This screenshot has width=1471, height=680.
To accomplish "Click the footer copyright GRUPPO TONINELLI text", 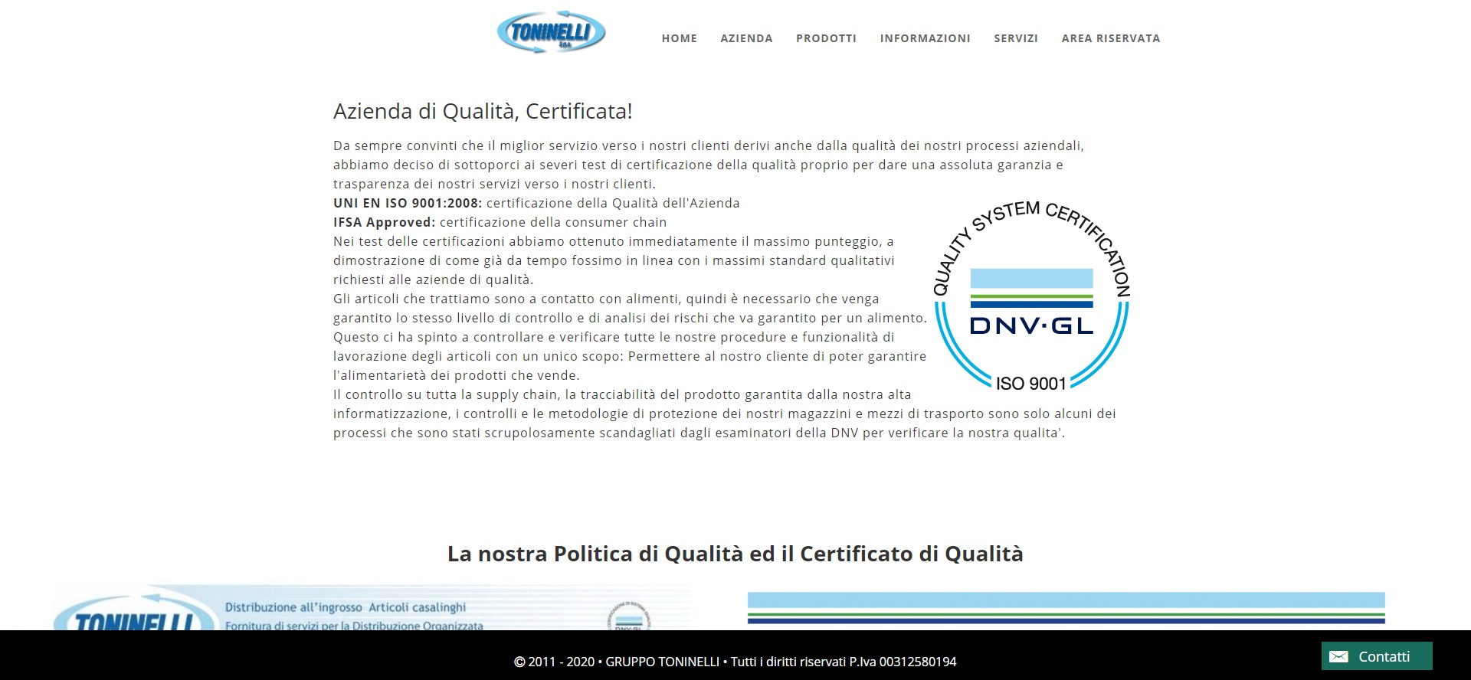I will click(x=735, y=662).
